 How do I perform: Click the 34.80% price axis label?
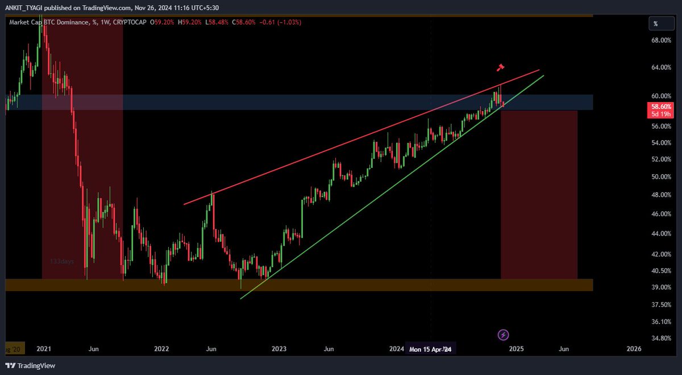pos(661,338)
